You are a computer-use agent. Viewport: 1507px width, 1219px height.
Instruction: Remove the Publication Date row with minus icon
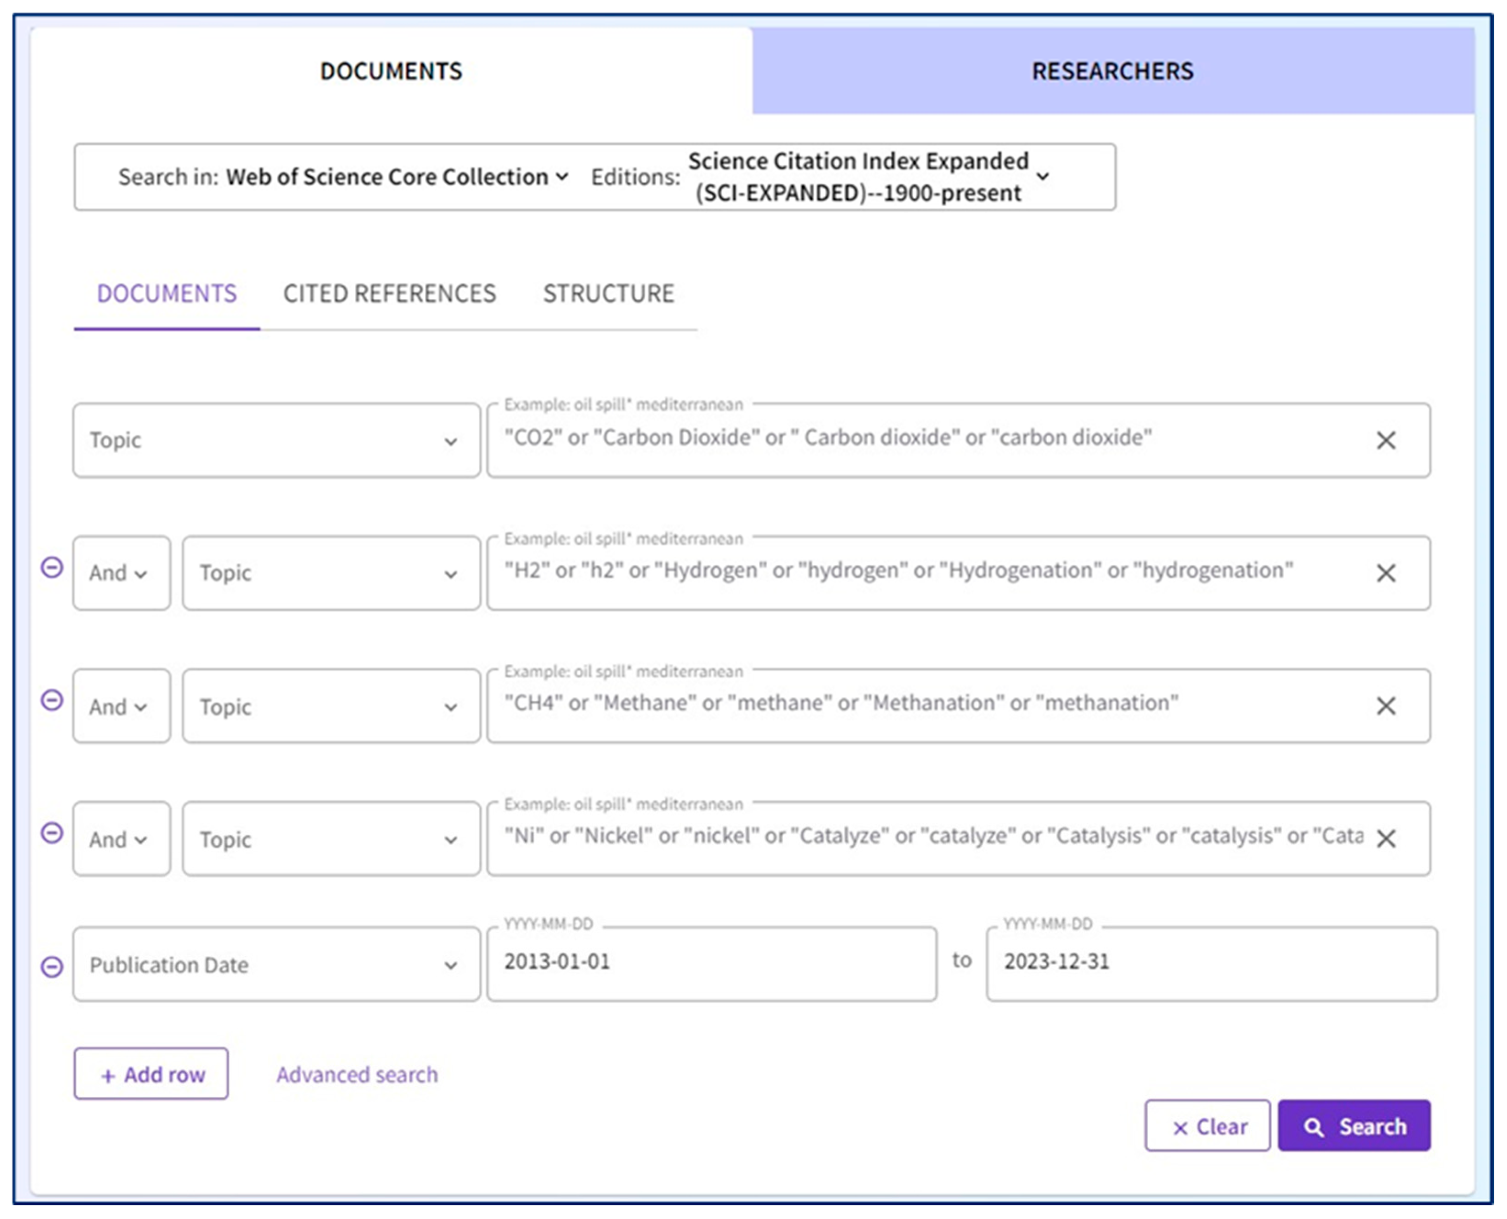coord(52,967)
